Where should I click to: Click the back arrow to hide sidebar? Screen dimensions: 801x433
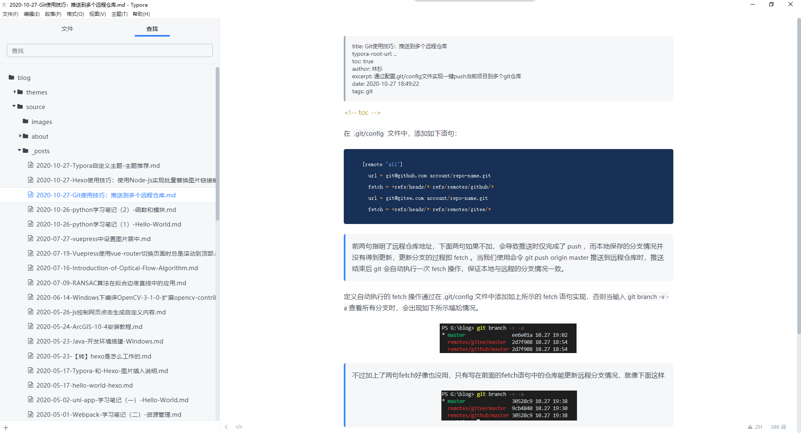(226, 427)
